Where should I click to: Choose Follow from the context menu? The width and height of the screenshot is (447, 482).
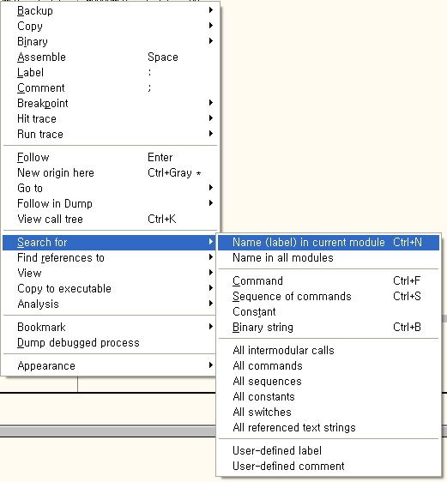coord(110,158)
